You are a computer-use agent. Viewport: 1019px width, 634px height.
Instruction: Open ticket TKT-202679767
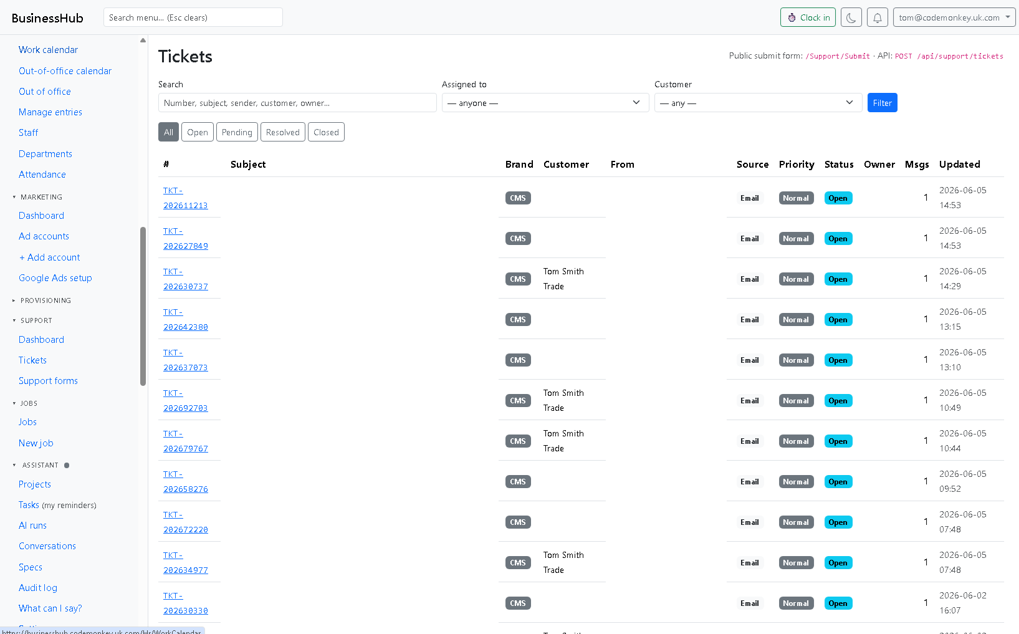(185, 441)
